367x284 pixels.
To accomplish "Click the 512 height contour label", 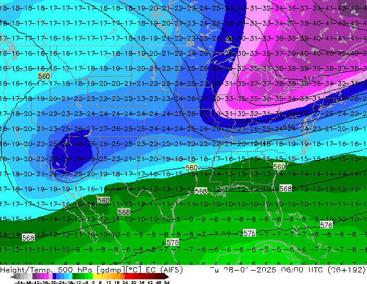I will click(x=309, y=79).
